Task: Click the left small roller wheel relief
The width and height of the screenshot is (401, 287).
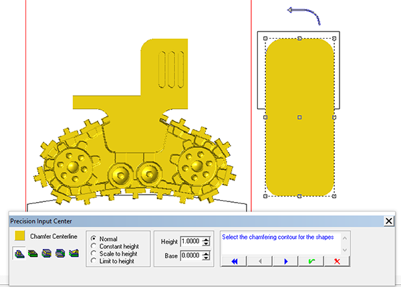Action: [120, 175]
